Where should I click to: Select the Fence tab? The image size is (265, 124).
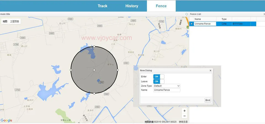tap(161, 6)
